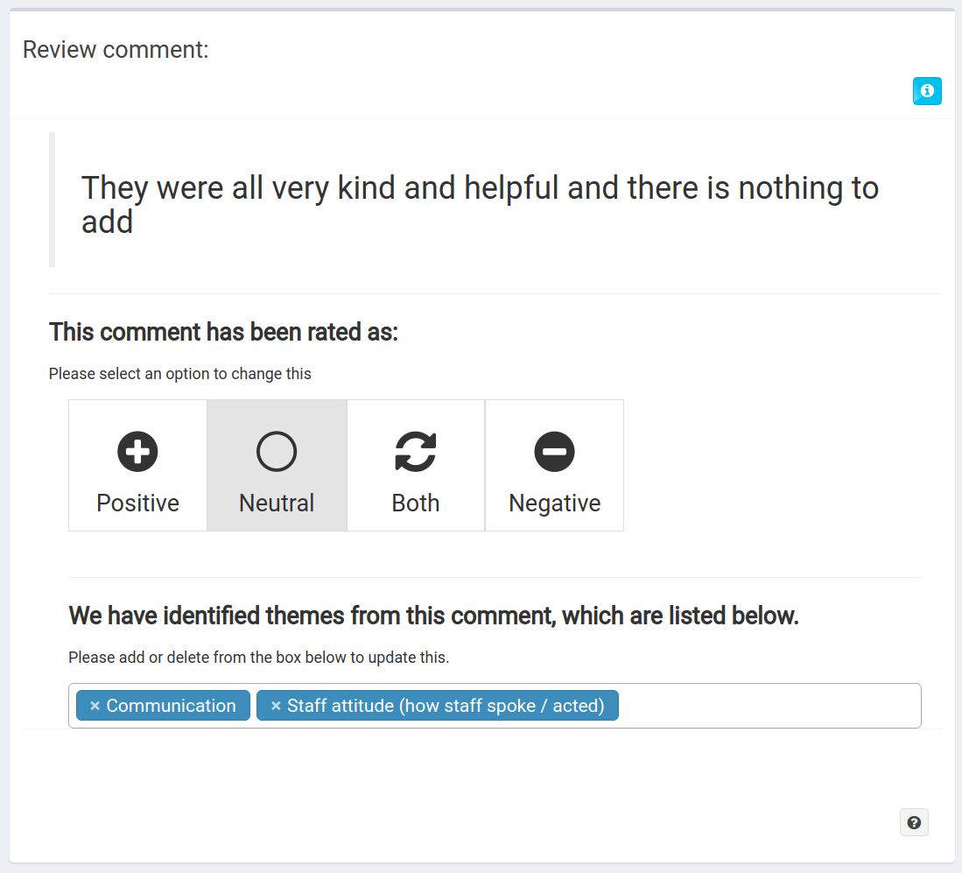
Task: Click the quoted review comment text
Action: point(480,204)
